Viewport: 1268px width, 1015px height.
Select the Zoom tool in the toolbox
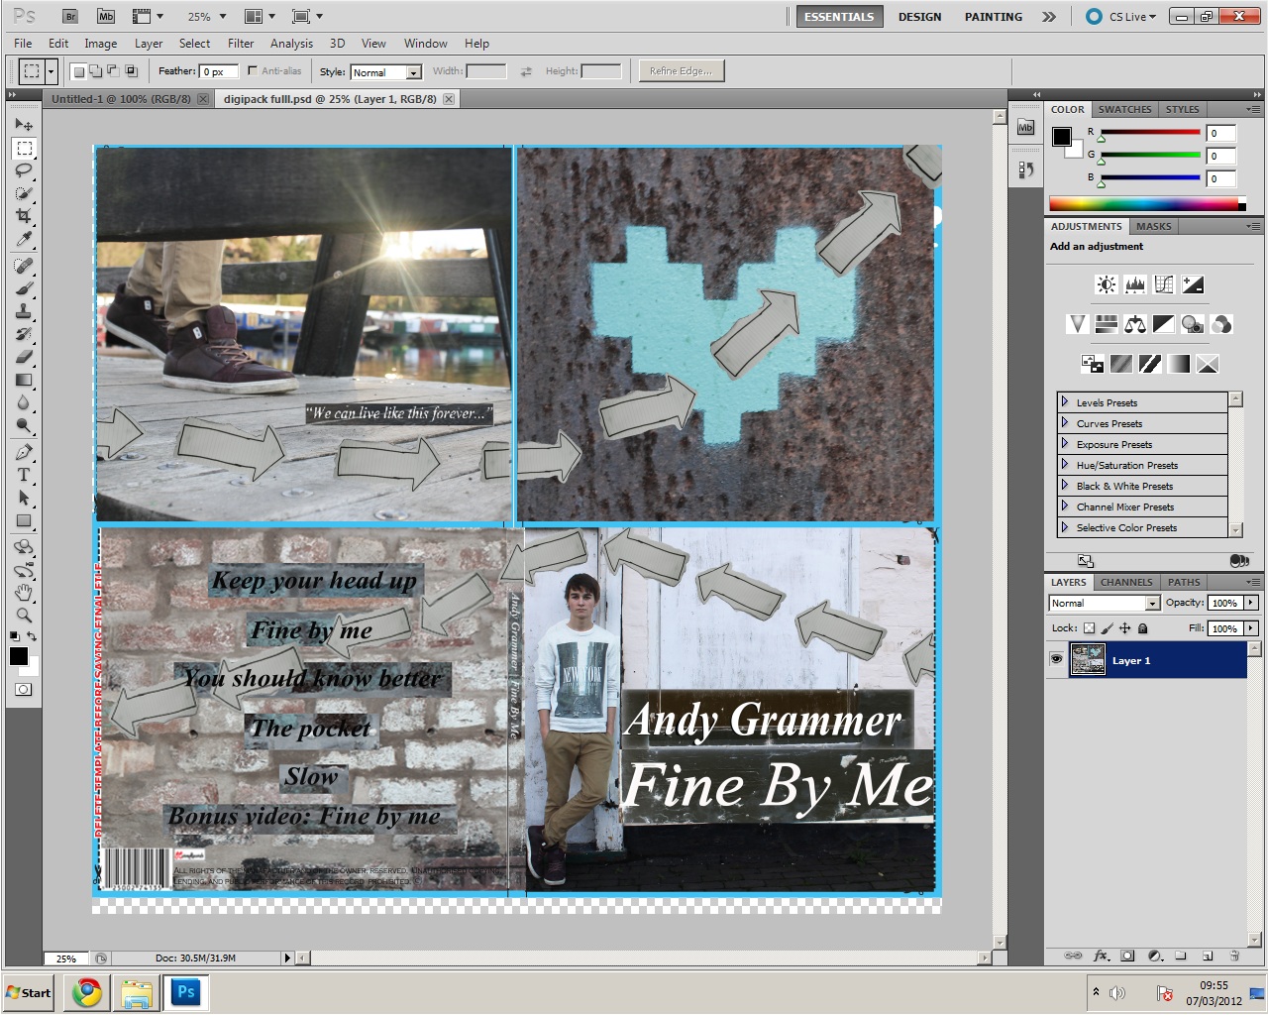point(24,616)
